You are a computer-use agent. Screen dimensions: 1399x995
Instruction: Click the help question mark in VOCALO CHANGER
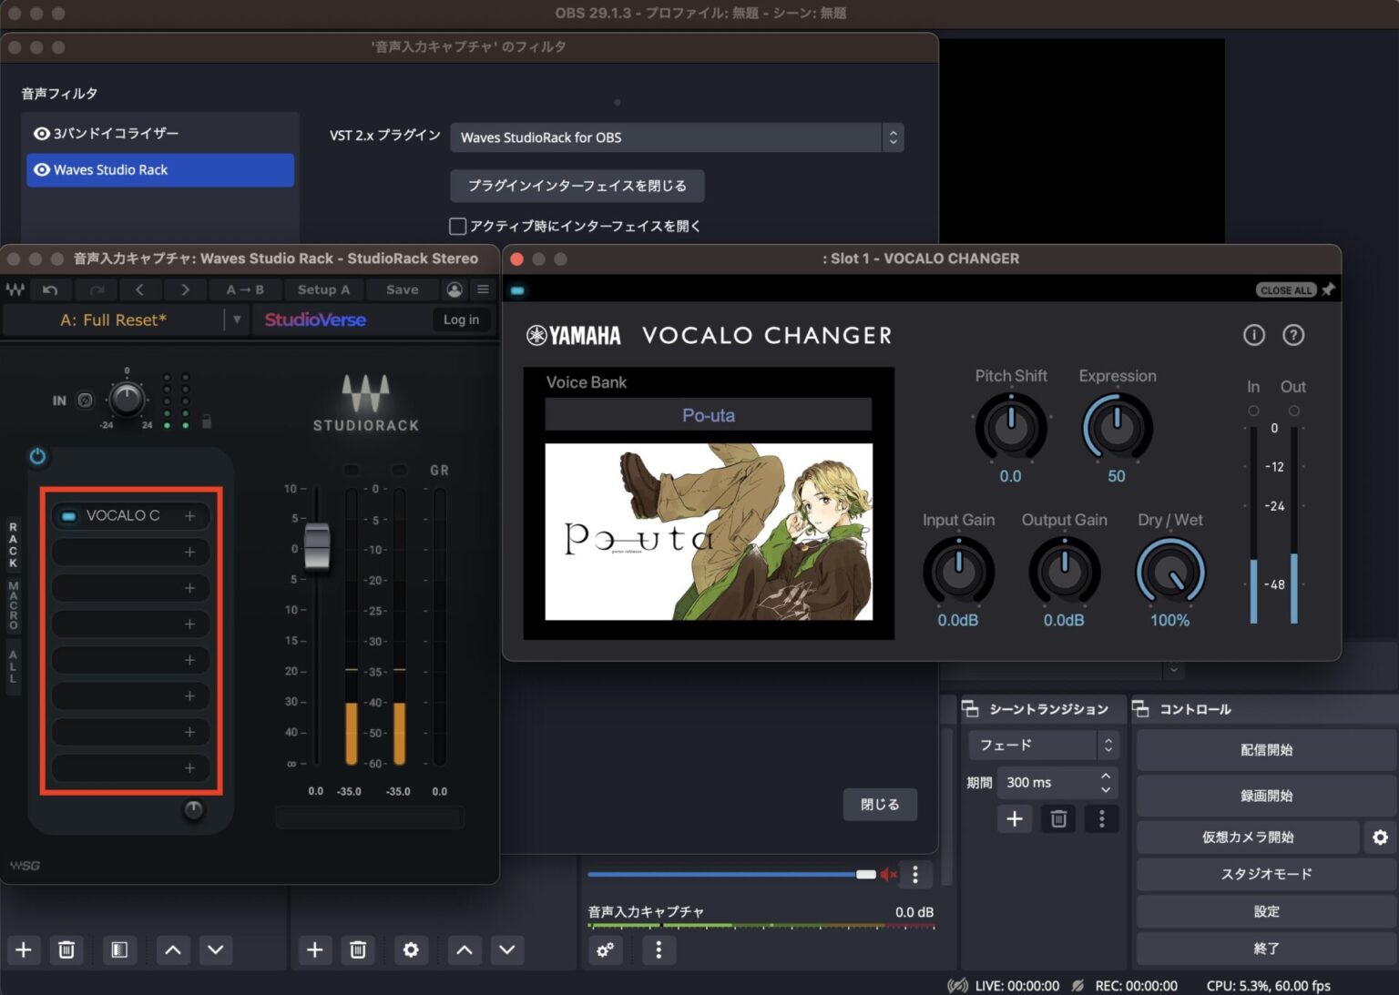click(1293, 335)
